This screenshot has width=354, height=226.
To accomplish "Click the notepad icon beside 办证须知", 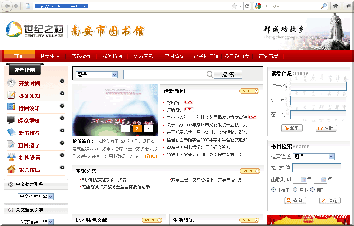I will click(x=11, y=95).
